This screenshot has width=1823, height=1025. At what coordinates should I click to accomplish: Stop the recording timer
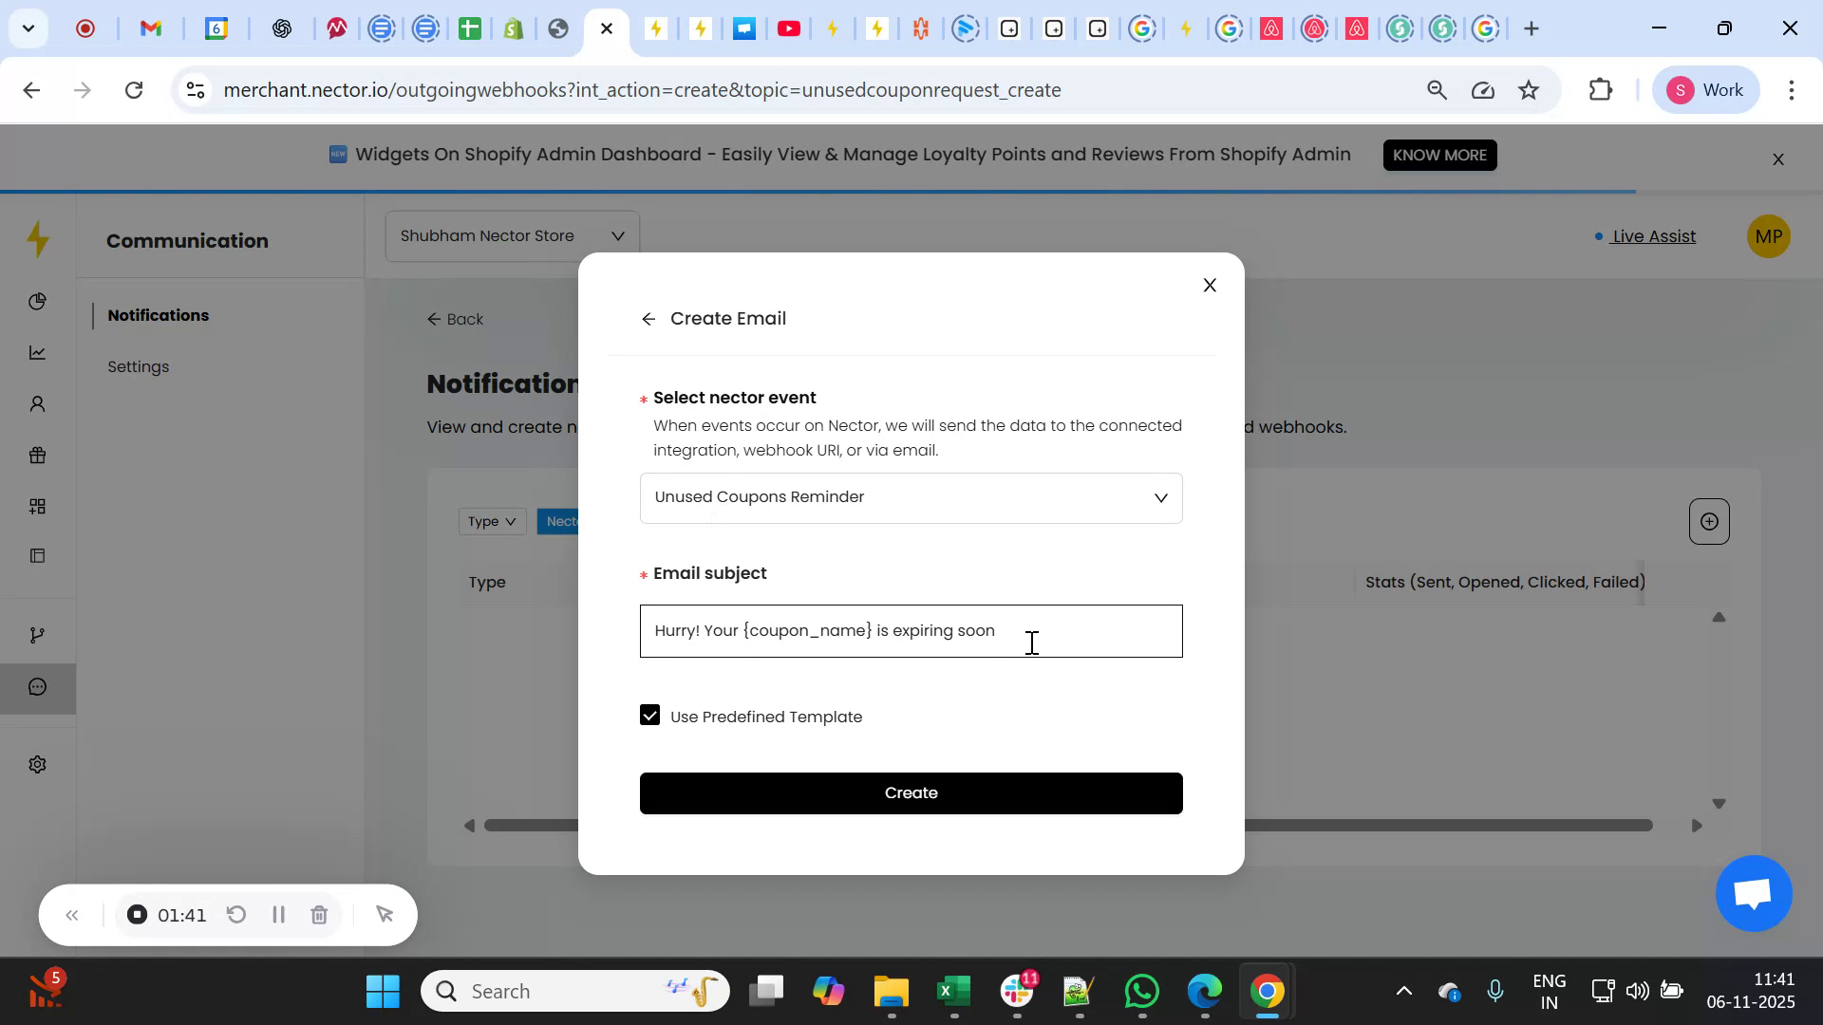[x=137, y=915]
